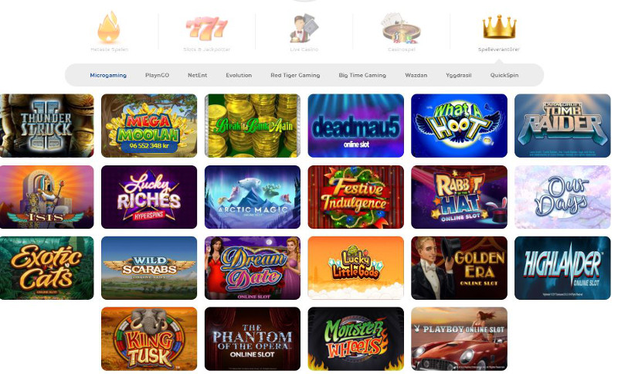618x374 pixels.
Task: Open the Tomb Raider game tile
Action: [x=562, y=126]
